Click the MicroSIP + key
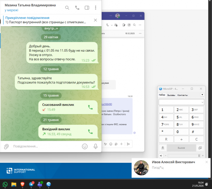This screenshot has height=189, width=212. [181, 140]
